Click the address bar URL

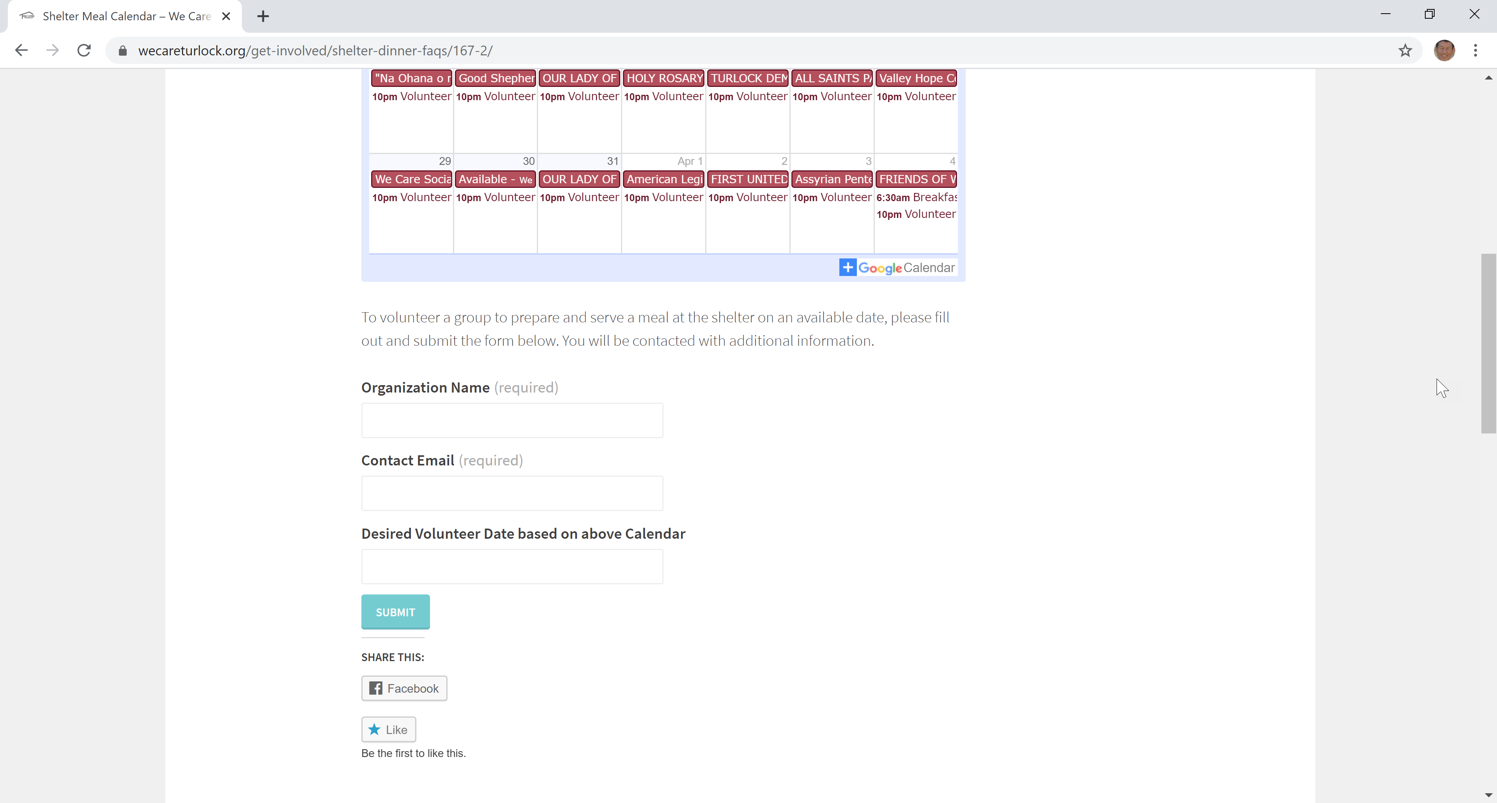[315, 51]
